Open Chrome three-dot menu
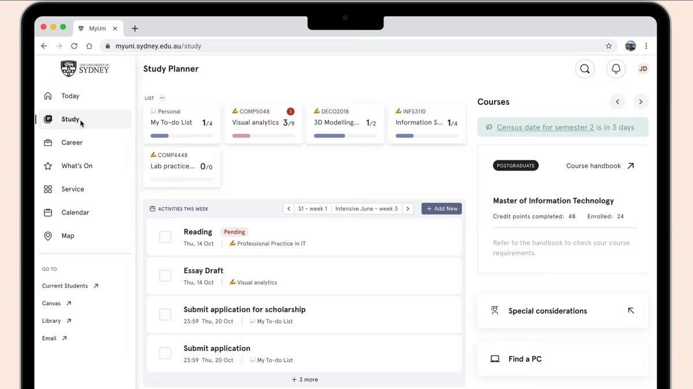Viewport: 693px width, 389px height. pyautogui.click(x=646, y=46)
